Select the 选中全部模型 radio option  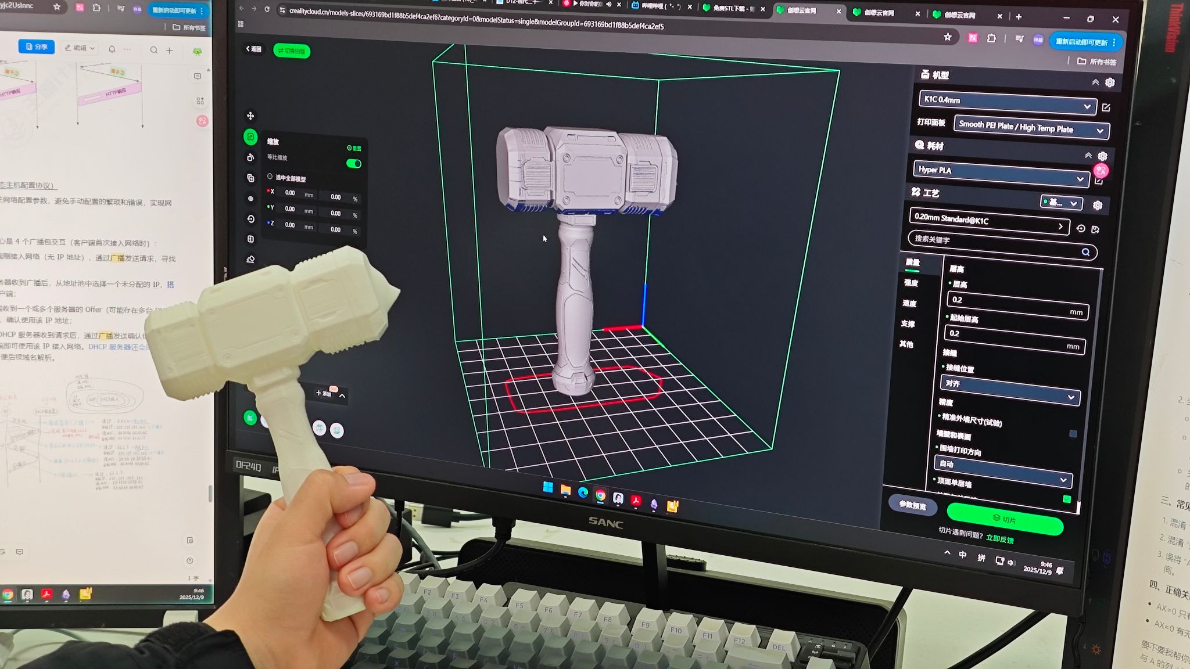[x=270, y=177]
